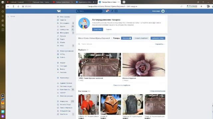Open the music note player icon
Viewport: 213px width, 119px height.
[112, 11]
